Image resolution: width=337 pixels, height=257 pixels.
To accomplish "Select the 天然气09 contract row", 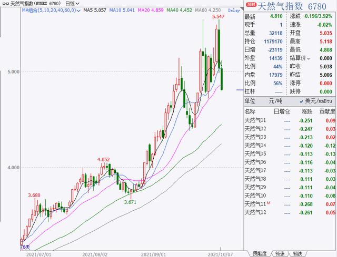I will click(290, 188).
